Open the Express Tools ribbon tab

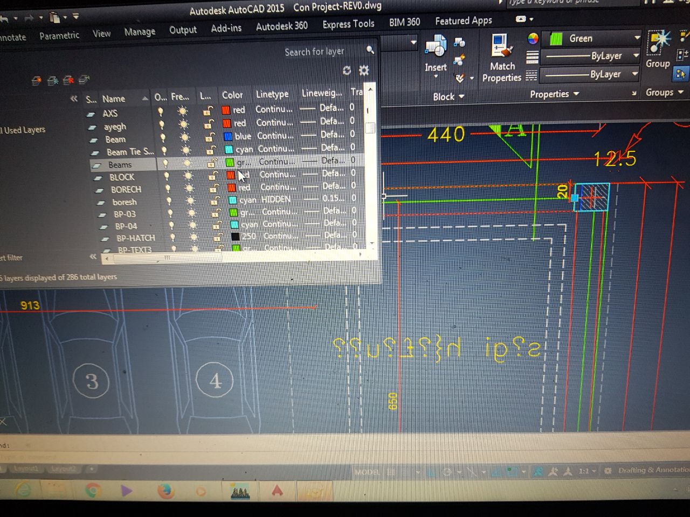pyautogui.click(x=348, y=24)
